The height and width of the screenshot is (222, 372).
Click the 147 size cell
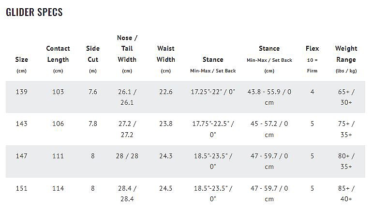pyautogui.click(x=21, y=156)
